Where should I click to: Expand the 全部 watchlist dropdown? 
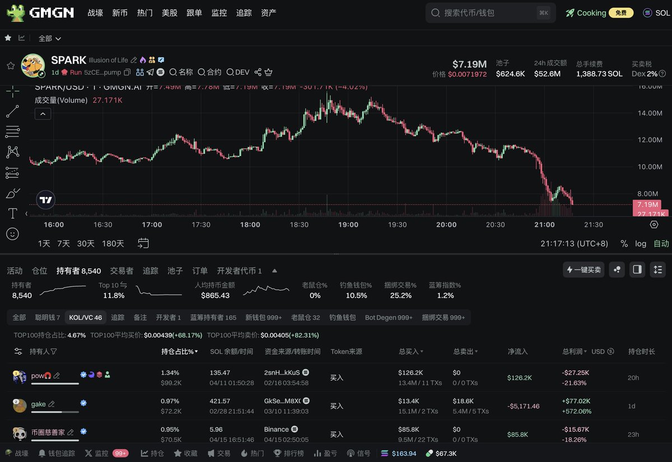[50, 38]
